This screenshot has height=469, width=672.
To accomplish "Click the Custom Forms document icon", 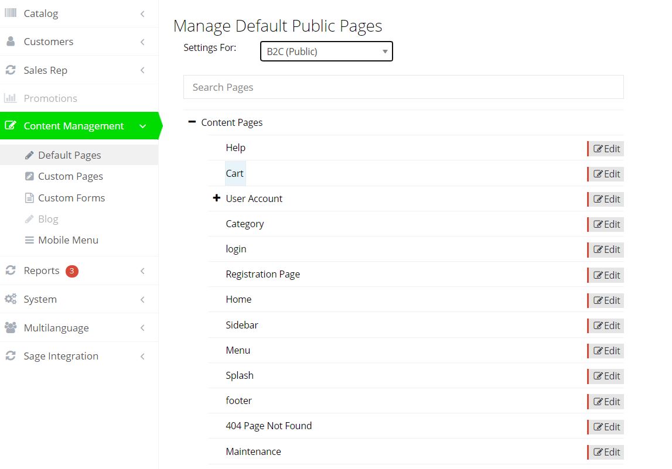I will point(29,198).
